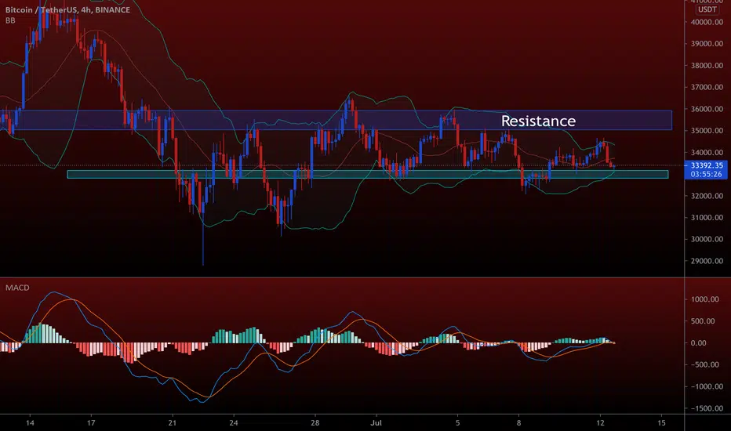731x431 pixels.
Task: Select the MACD indicator label
Action: click(17, 288)
